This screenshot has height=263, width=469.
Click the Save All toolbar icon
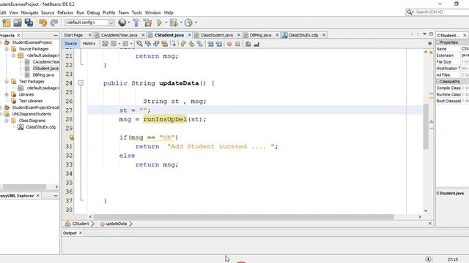pyautogui.click(x=29, y=23)
